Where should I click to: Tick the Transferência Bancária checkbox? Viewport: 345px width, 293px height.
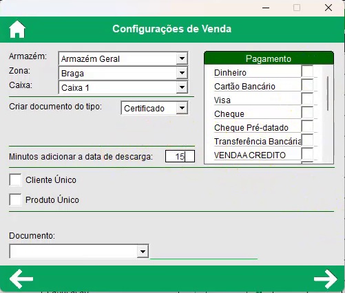coord(307,140)
